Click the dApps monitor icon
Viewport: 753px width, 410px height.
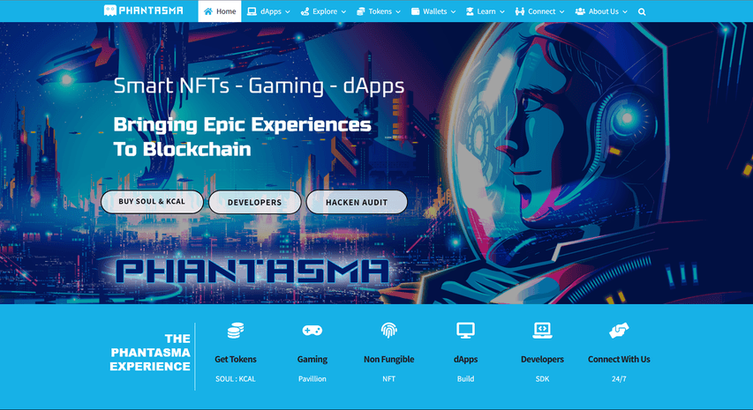(x=465, y=331)
